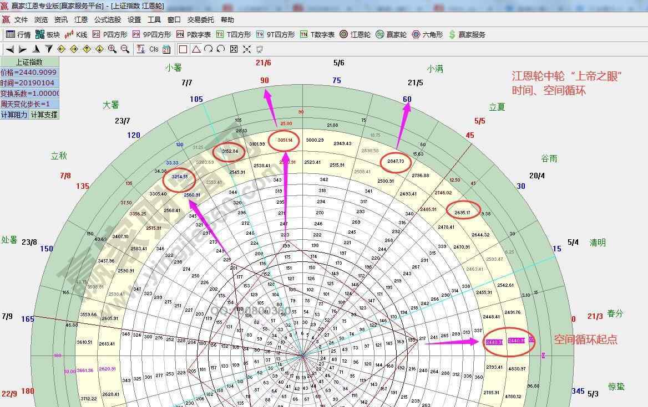648x407 pixels.
Task: Click the crossed-box icon in toolbar
Action: click(234, 49)
